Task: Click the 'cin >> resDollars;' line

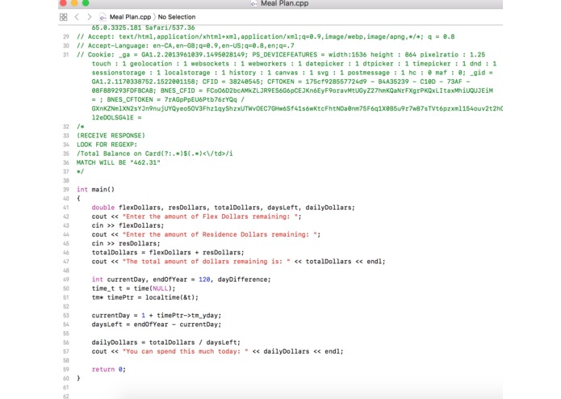Action: click(126, 243)
